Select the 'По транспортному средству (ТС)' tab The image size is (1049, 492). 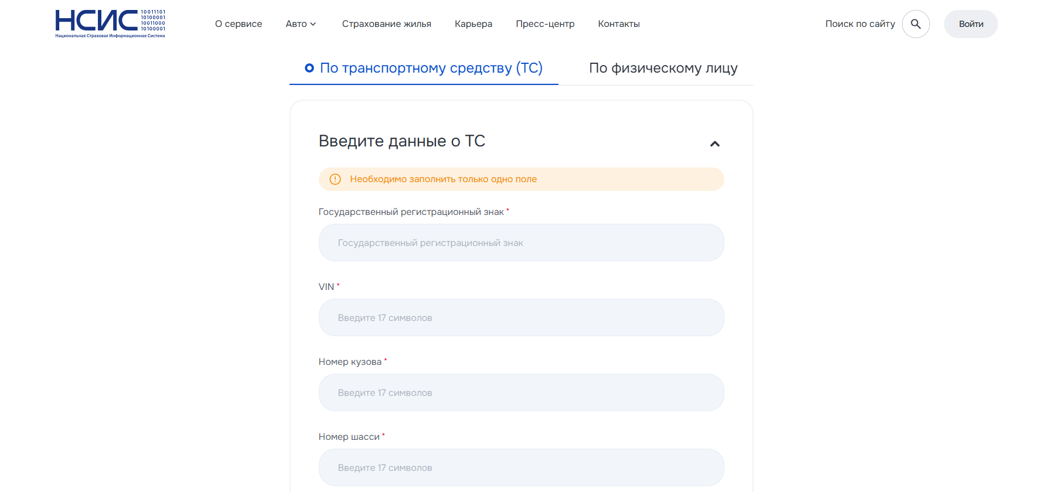coord(432,68)
